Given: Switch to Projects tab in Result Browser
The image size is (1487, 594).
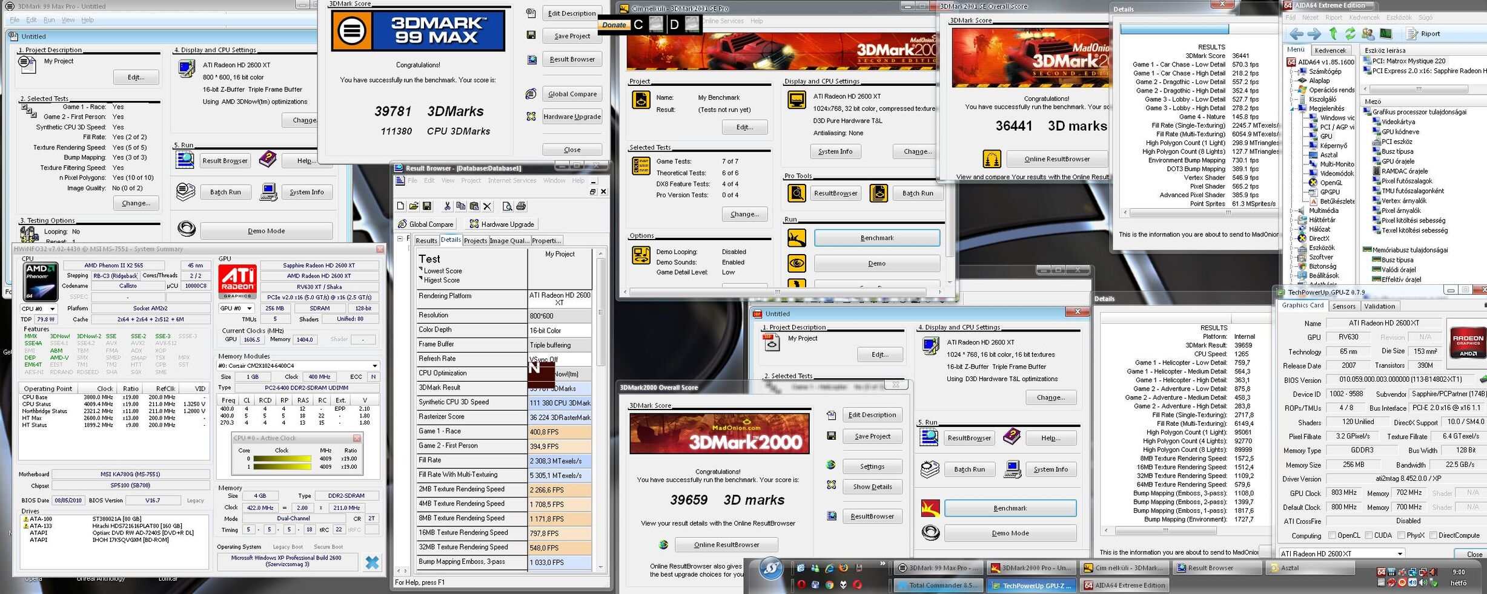Looking at the screenshot, I should (475, 241).
